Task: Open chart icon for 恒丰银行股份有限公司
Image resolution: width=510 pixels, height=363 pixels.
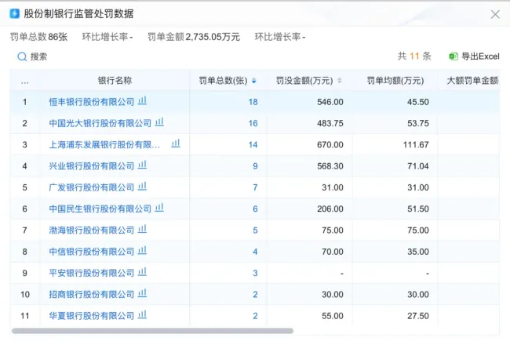Action: (x=142, y=100)
